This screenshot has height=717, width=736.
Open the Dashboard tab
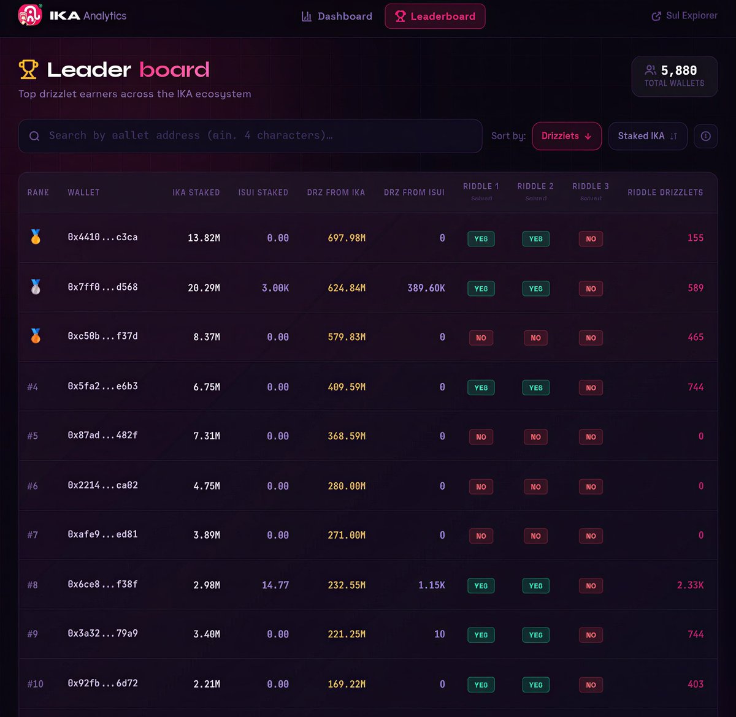click(337, 17)
